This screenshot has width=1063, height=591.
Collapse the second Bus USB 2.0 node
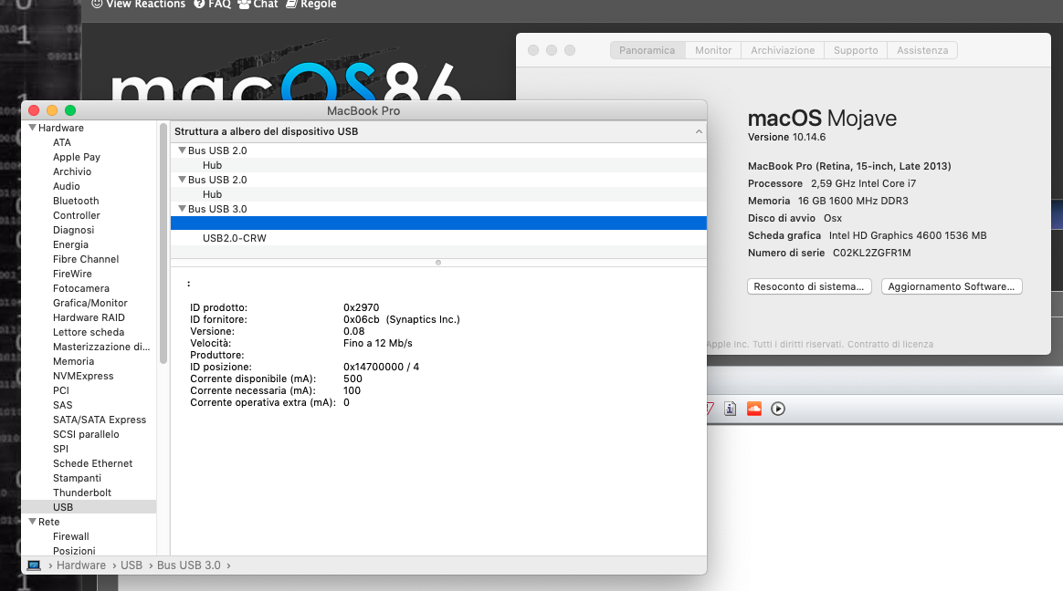182,180
